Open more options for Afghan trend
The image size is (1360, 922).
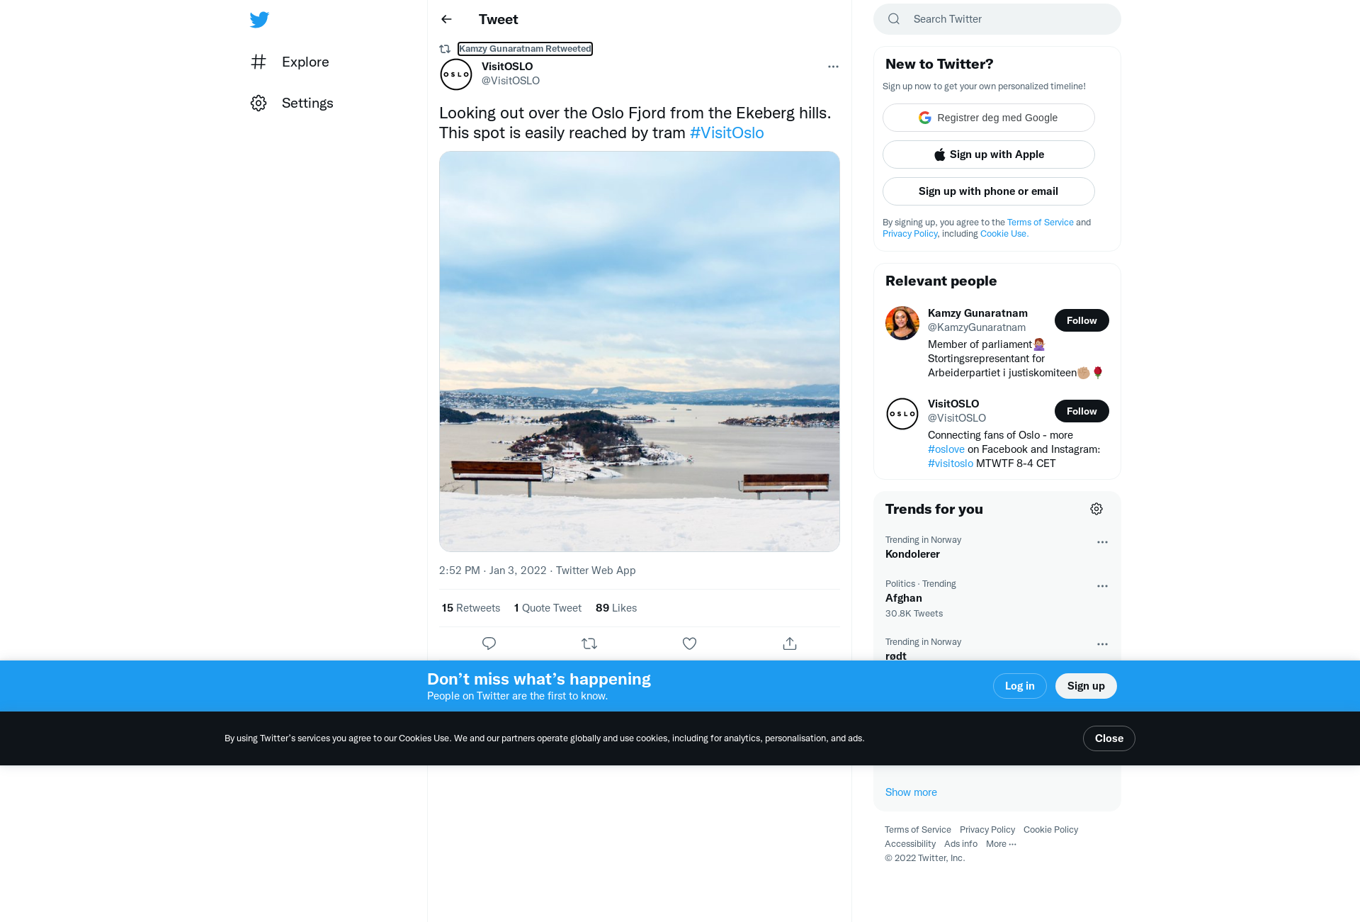pyautogui.click(x=1102, y=586)
